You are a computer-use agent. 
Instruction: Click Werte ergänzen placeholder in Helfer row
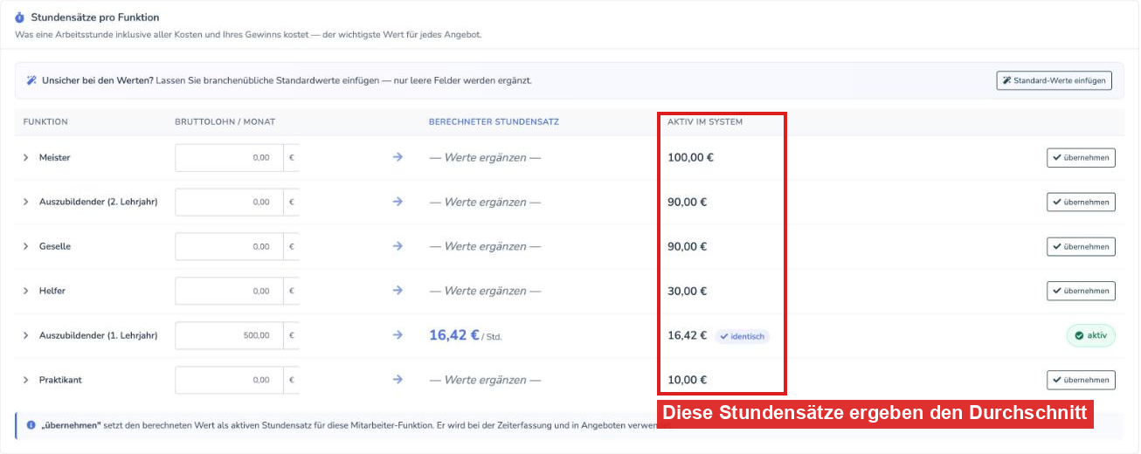tap(485, 291)
